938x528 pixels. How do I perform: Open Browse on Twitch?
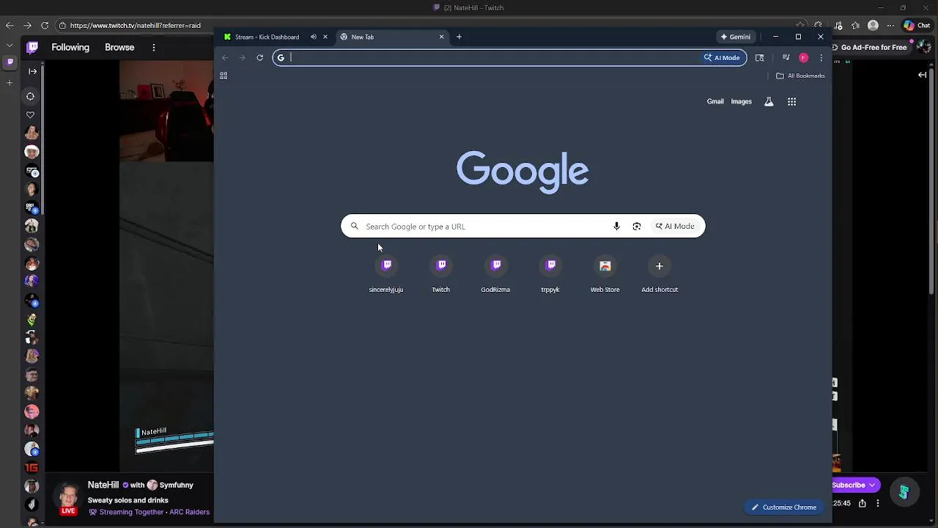point(119,47)
